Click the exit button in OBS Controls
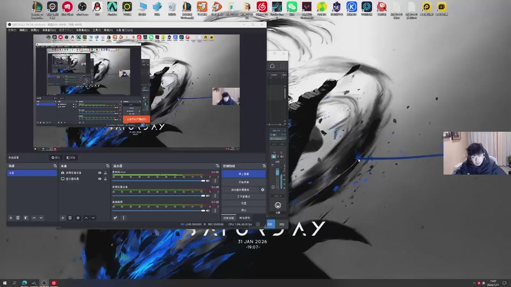The image size is (511, 287). [243, 210]
